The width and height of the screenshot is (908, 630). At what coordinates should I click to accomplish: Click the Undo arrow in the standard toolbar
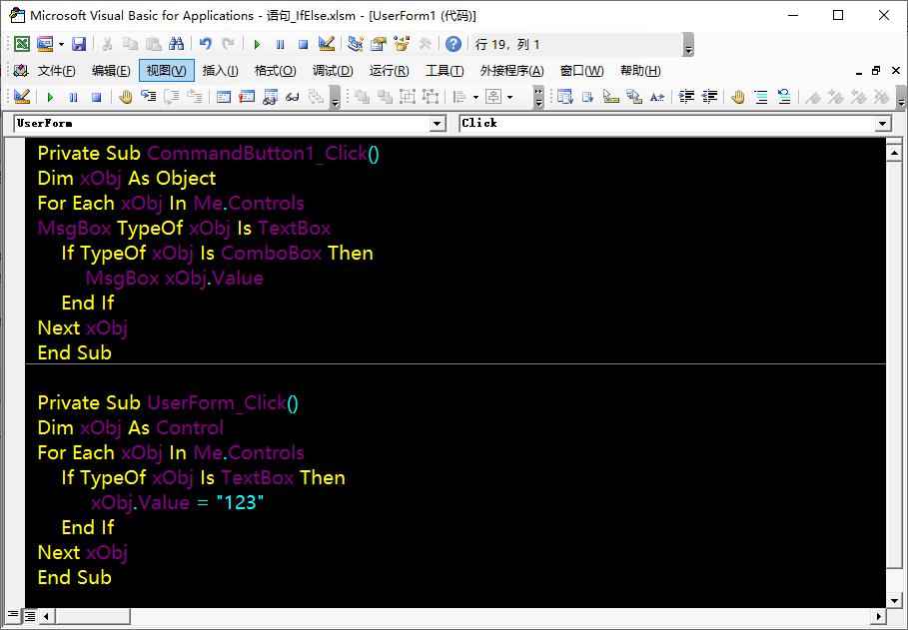pos(205,44)
